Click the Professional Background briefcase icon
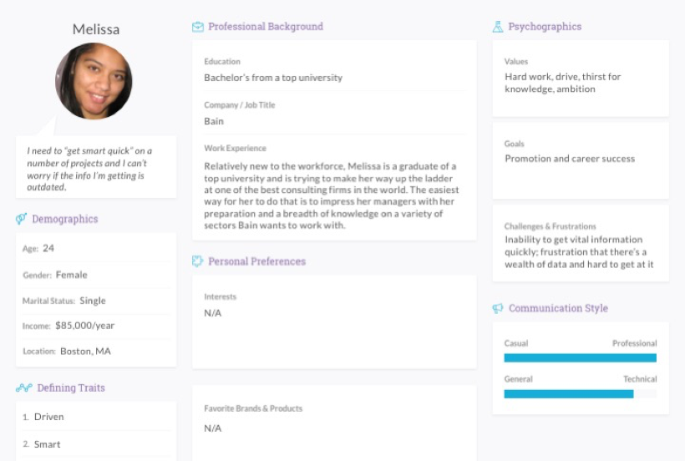 198,27
